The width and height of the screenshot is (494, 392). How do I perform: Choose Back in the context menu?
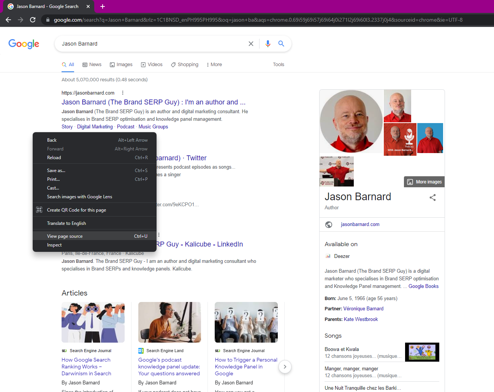point(95,140)
